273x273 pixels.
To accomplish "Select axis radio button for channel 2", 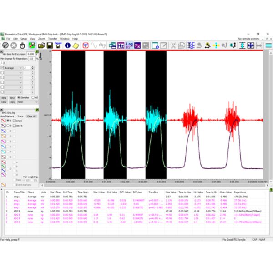I will [x=8, y=126].
